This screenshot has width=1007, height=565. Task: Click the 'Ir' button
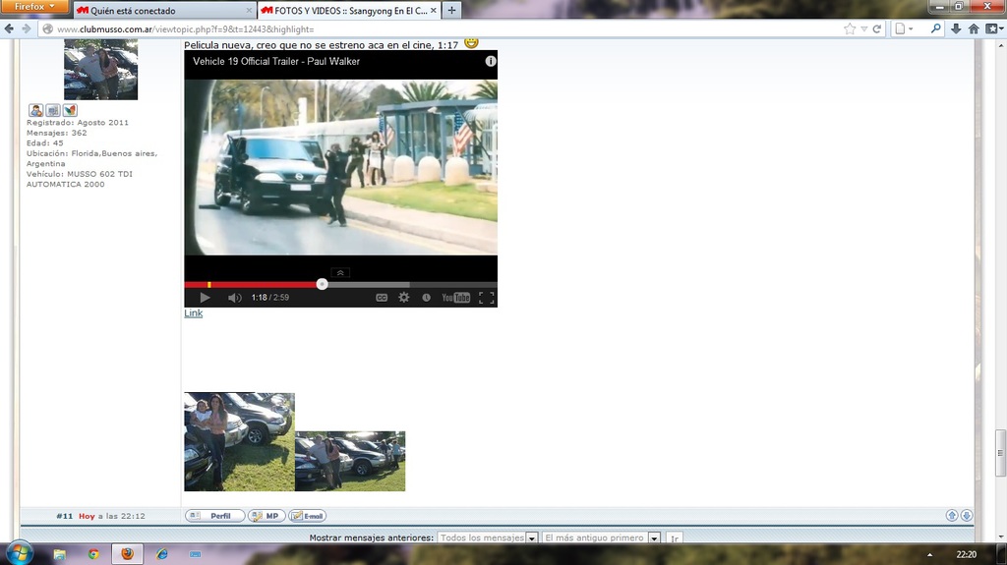pyautogui.click(x=675, y=538)
